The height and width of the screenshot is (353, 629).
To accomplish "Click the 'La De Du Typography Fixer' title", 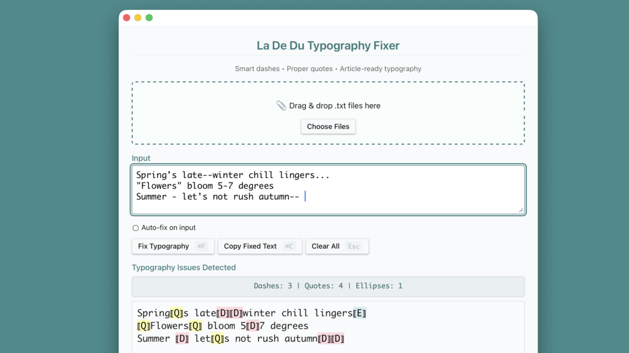I will click(x=328, y=46).
